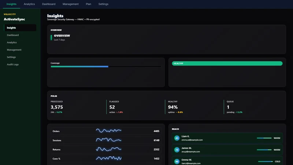Viewport: 293px width, 165px height.
Task: Select Insights in the sidebar
Action: click(x=20, y=28)
